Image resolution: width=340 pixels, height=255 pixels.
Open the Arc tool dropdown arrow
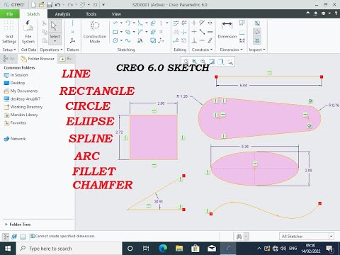pyautogui.click(x=134, y=23)
